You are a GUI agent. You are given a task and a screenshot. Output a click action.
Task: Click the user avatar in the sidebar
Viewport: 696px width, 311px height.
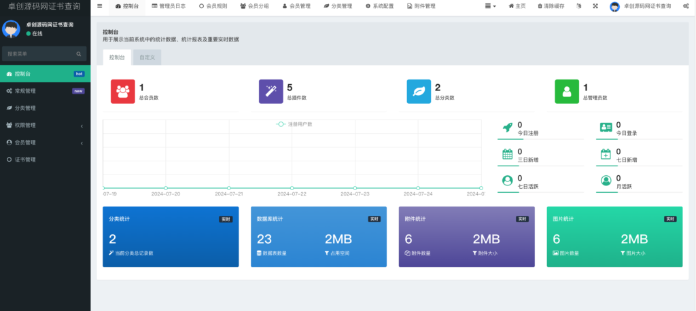tap(11, 29)
